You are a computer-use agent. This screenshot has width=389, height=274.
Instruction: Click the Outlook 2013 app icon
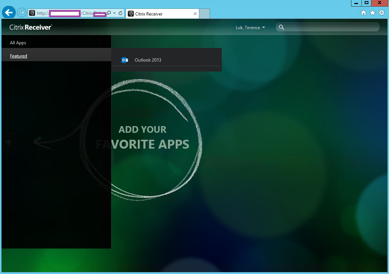coord(125,60)
